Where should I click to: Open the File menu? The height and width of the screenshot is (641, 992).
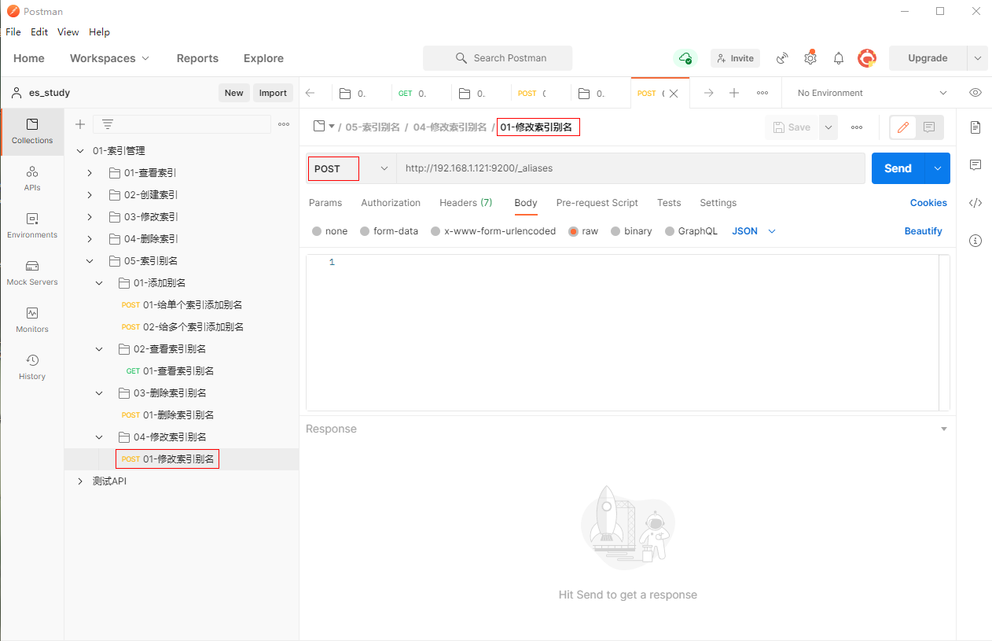(x=13, y=32)
